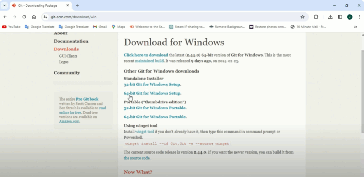Open the Steam IP sharing bookmark

(187, 27)
